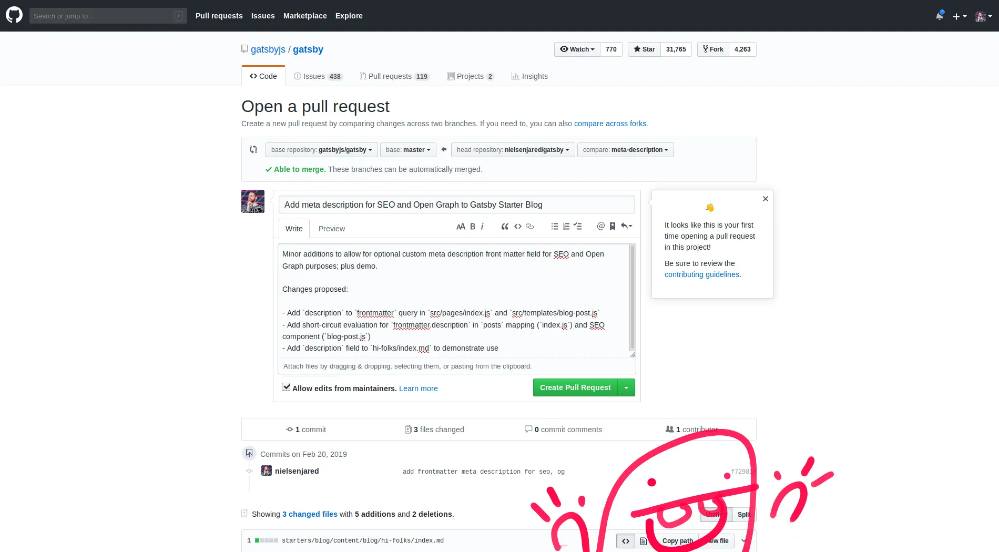The image size is (999, 552).
Task: Open head repository nielsenjared/gatsby dropdown
Action: (x=513, y=150)
